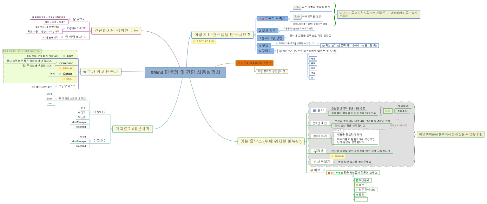Click the green star icon on 별표 topic
Screen dimensions: 487x204
pos(357,195)
